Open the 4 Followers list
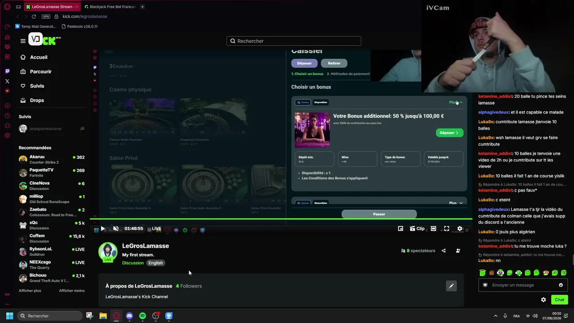 [x=189, y=286]
